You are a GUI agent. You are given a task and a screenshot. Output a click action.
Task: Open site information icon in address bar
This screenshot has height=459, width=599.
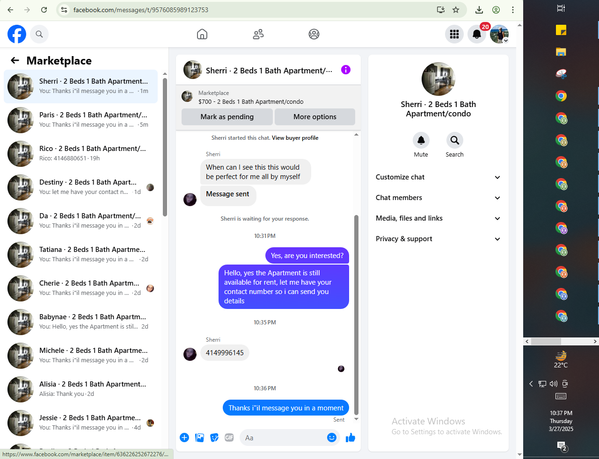(64, 10)
